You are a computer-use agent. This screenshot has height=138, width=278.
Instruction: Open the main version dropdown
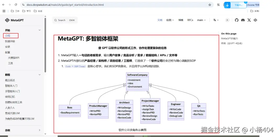coord(201,20)
